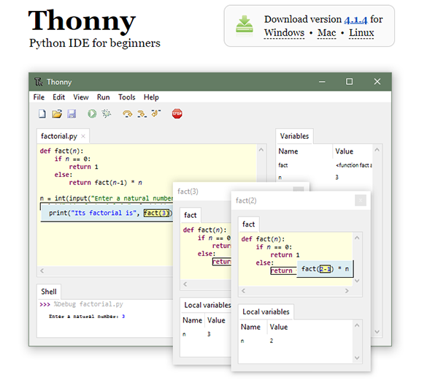Close the factorial.py tab
Viewport: 438px width, 389px height.
83,136
